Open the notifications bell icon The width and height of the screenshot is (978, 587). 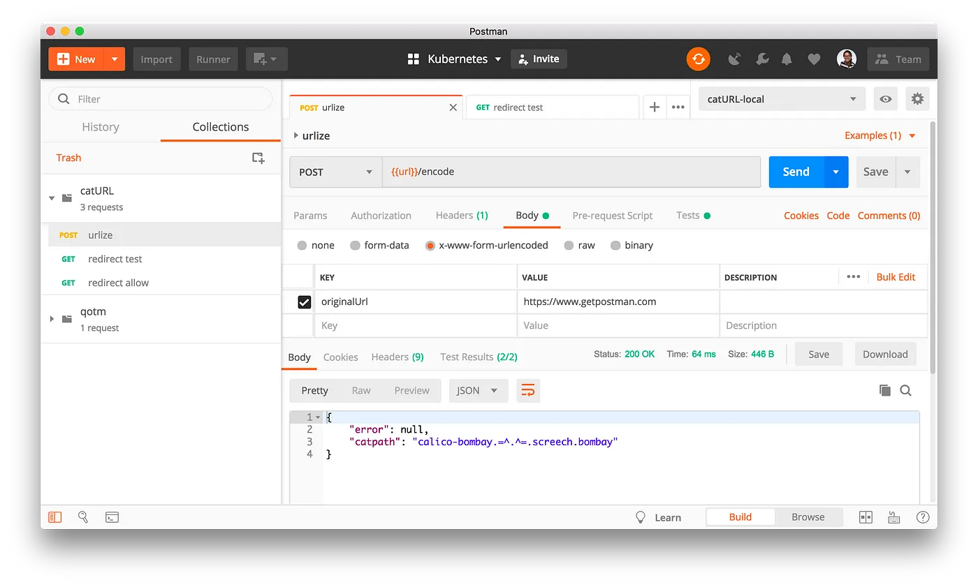click(787, 59)
